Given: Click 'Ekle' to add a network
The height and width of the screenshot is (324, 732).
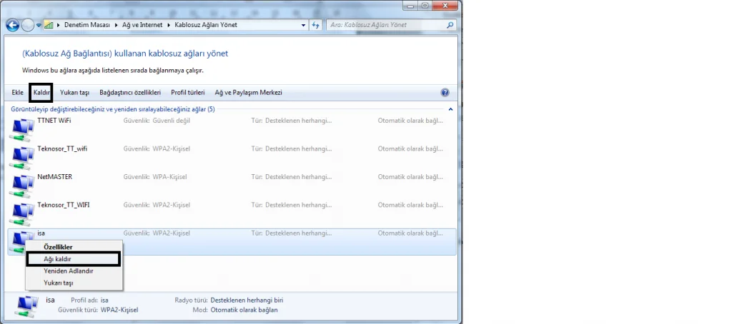Looking at the screenshot, I should pos(18,93).
